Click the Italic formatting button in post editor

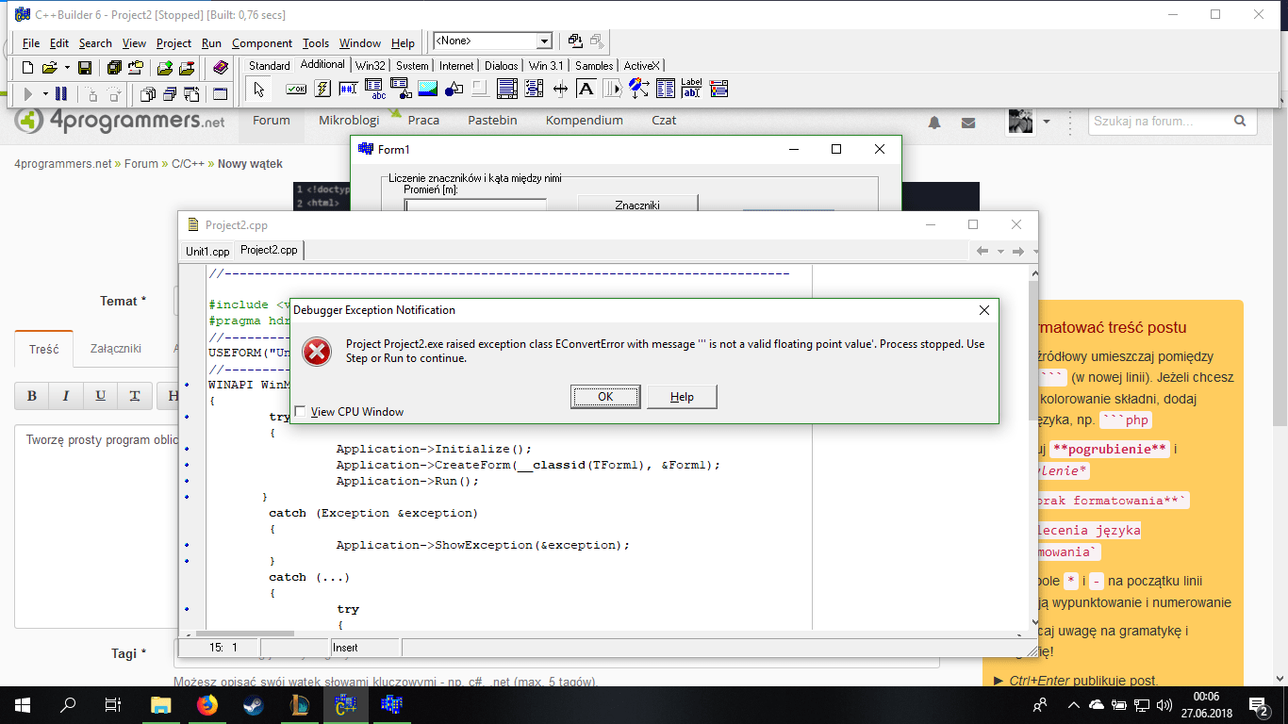tap(66, 396)
